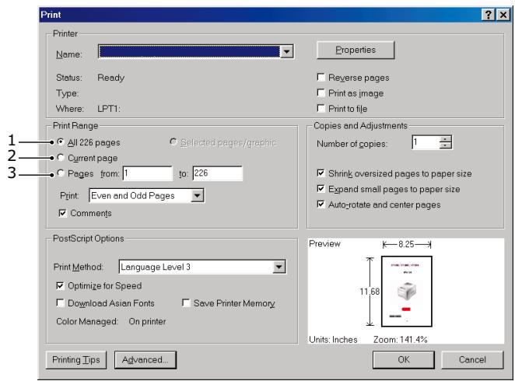Screen dimensions: 515x381
Task: Select the Pages range radio button
Action: tap(61, 173)
